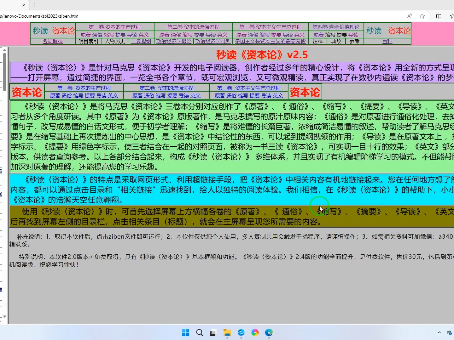Image resolution: width=454 pixels, height=340 pixels.
Task: Open the colorful Copilot taskbar icon
Action: pos(255,332)
